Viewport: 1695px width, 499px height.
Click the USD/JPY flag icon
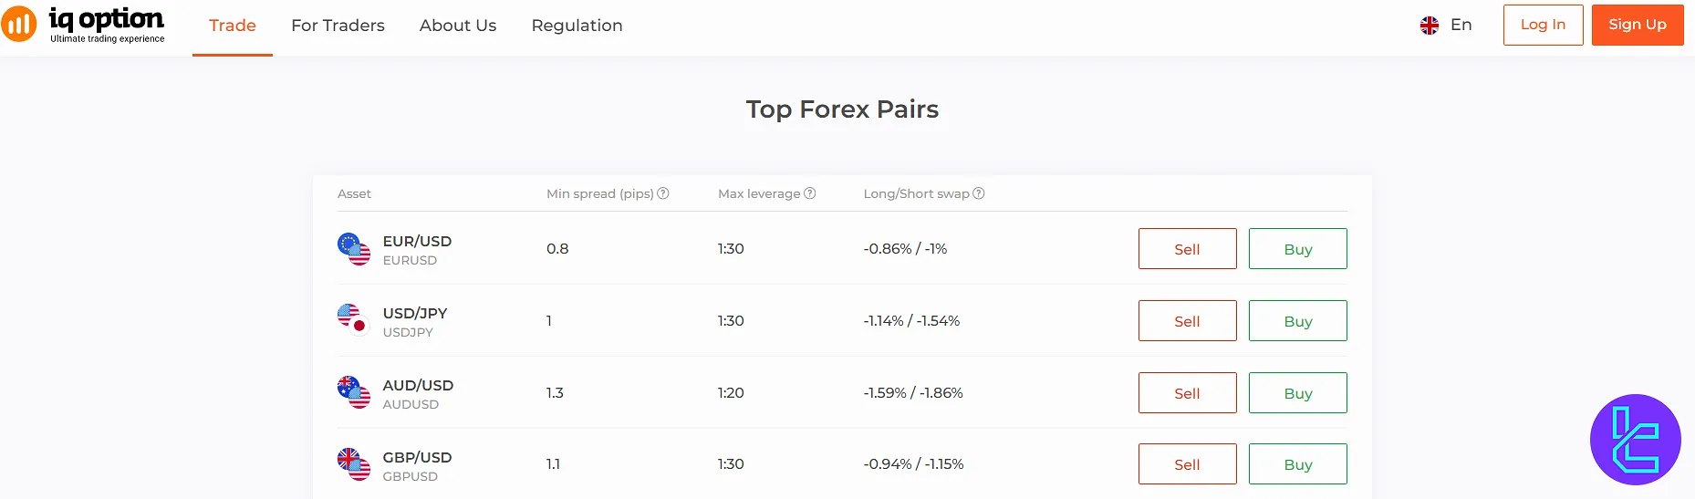tap(354, 321)
